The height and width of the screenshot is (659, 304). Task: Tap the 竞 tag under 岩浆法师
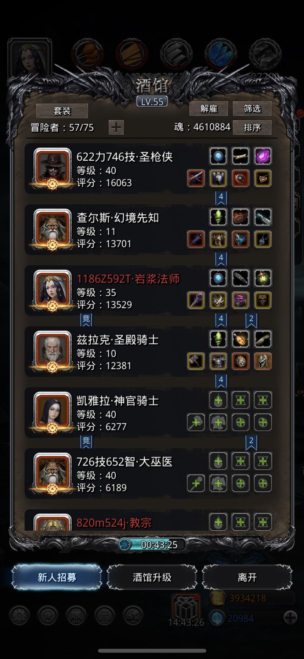[86, 319]
